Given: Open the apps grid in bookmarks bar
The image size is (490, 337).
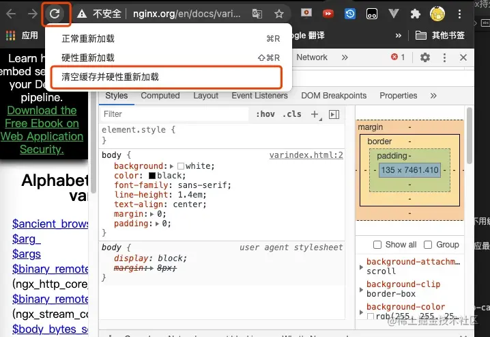Looking at the screenshot, I should coord(11,36).
